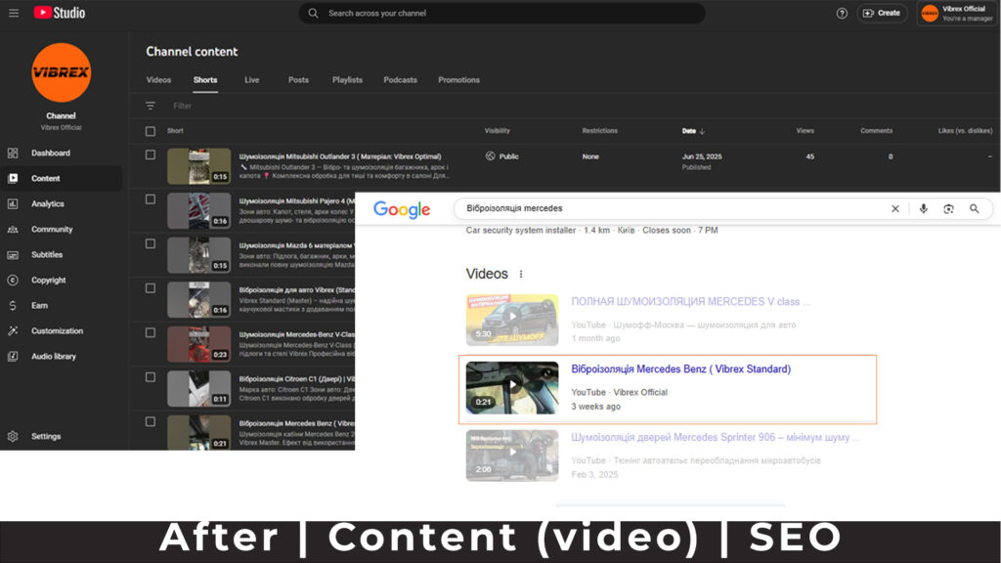
Task: Play the 2:06 Sprinter 906 video thumbnail
Action: pos(512,455)
